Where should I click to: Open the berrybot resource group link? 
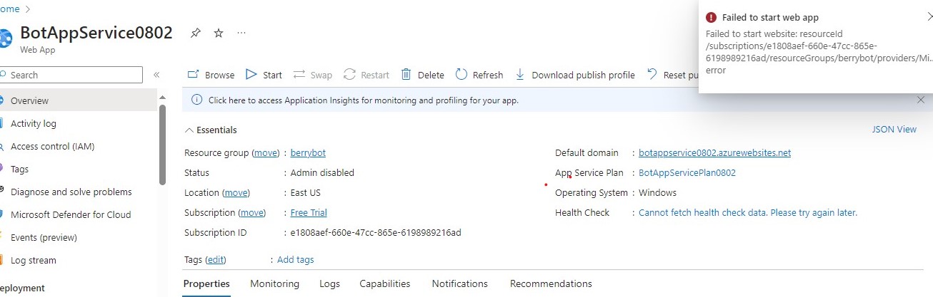[x=308, y=152]
